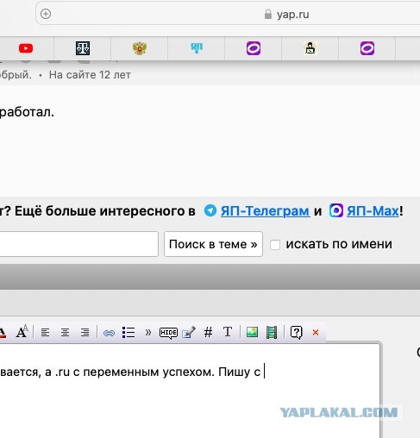This screenshot has width=420, height=438.
Task: Insert a HIDE spoiler tag
Action: point(168,333)
